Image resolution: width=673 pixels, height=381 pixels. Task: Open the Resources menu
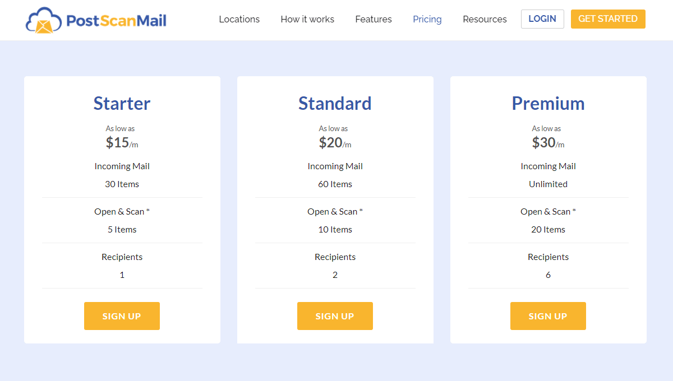click(485, 19)
